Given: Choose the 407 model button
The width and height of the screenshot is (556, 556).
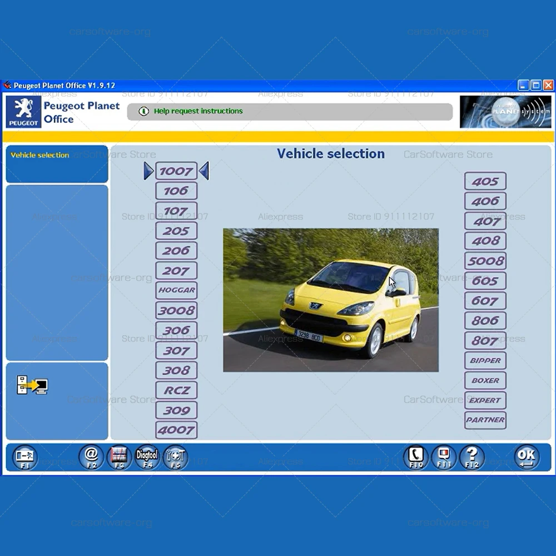Looking at the screenshot, I should [485, 221].
